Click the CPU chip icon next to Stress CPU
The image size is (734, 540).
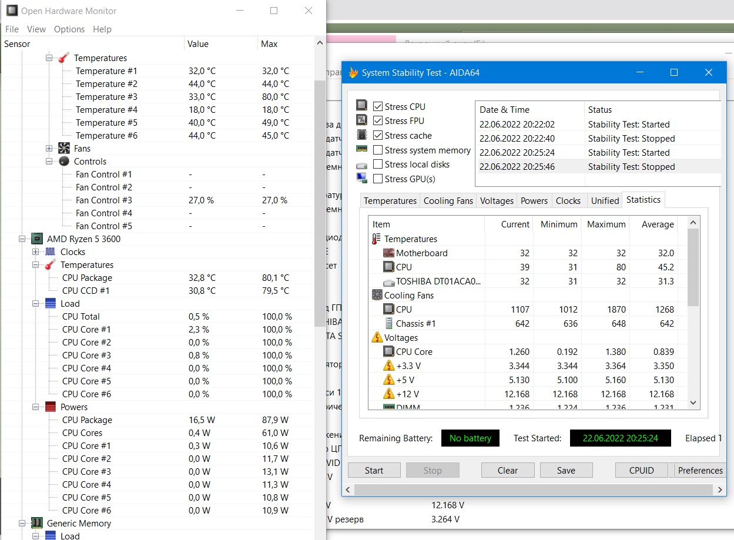pyautogui.click(x=362, y=106)
